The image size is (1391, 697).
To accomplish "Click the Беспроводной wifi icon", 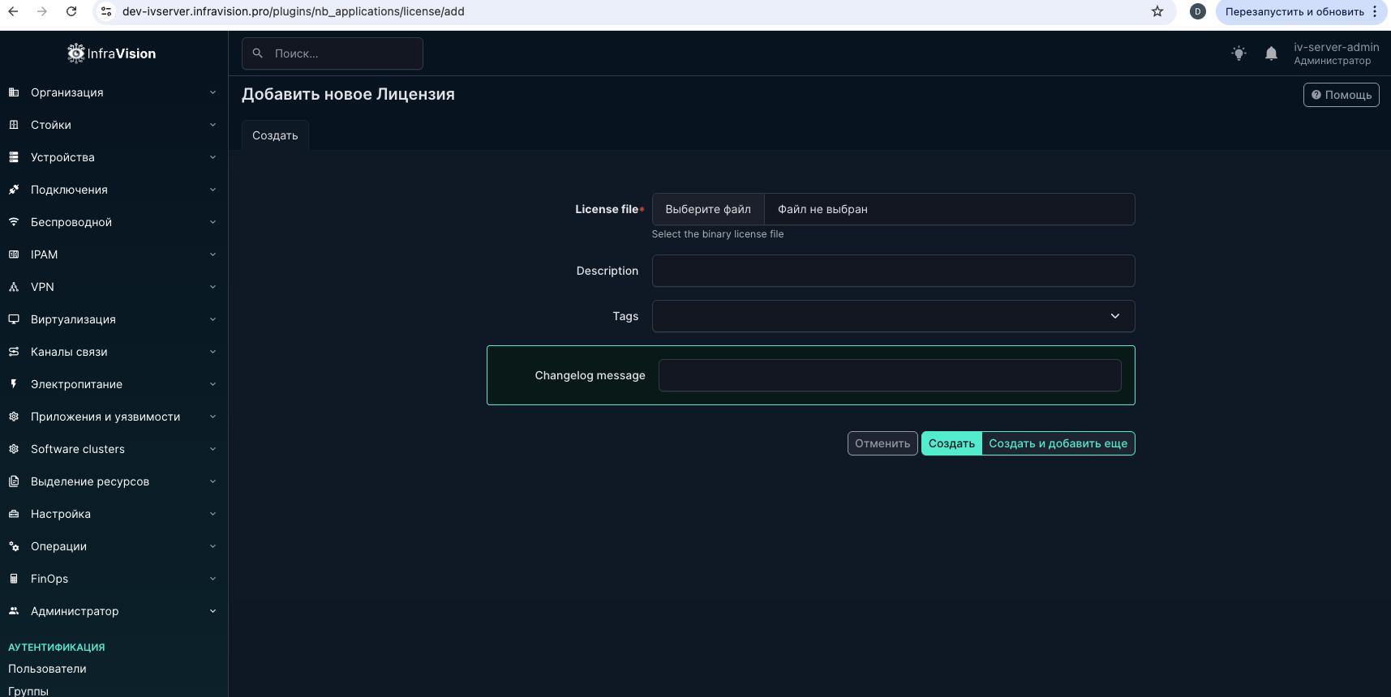I will pos(14,222).
